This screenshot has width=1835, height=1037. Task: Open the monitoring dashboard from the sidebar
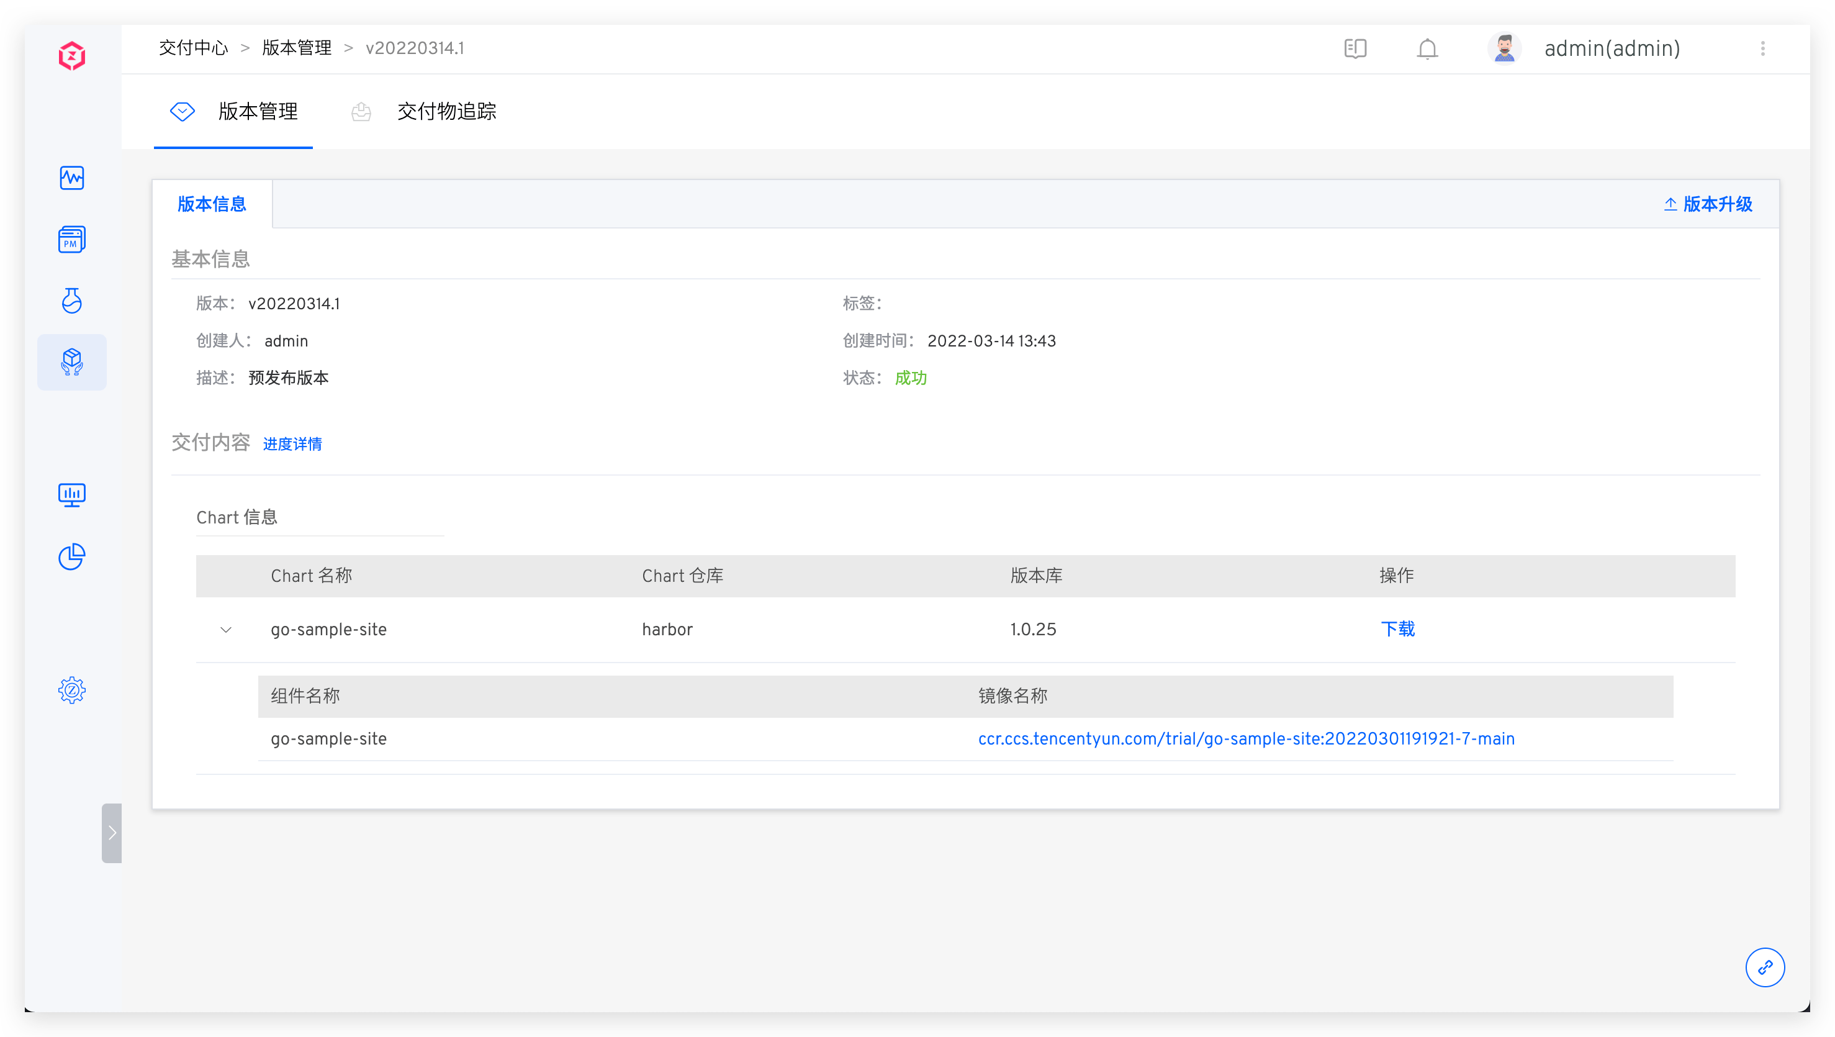pos(72,178)
